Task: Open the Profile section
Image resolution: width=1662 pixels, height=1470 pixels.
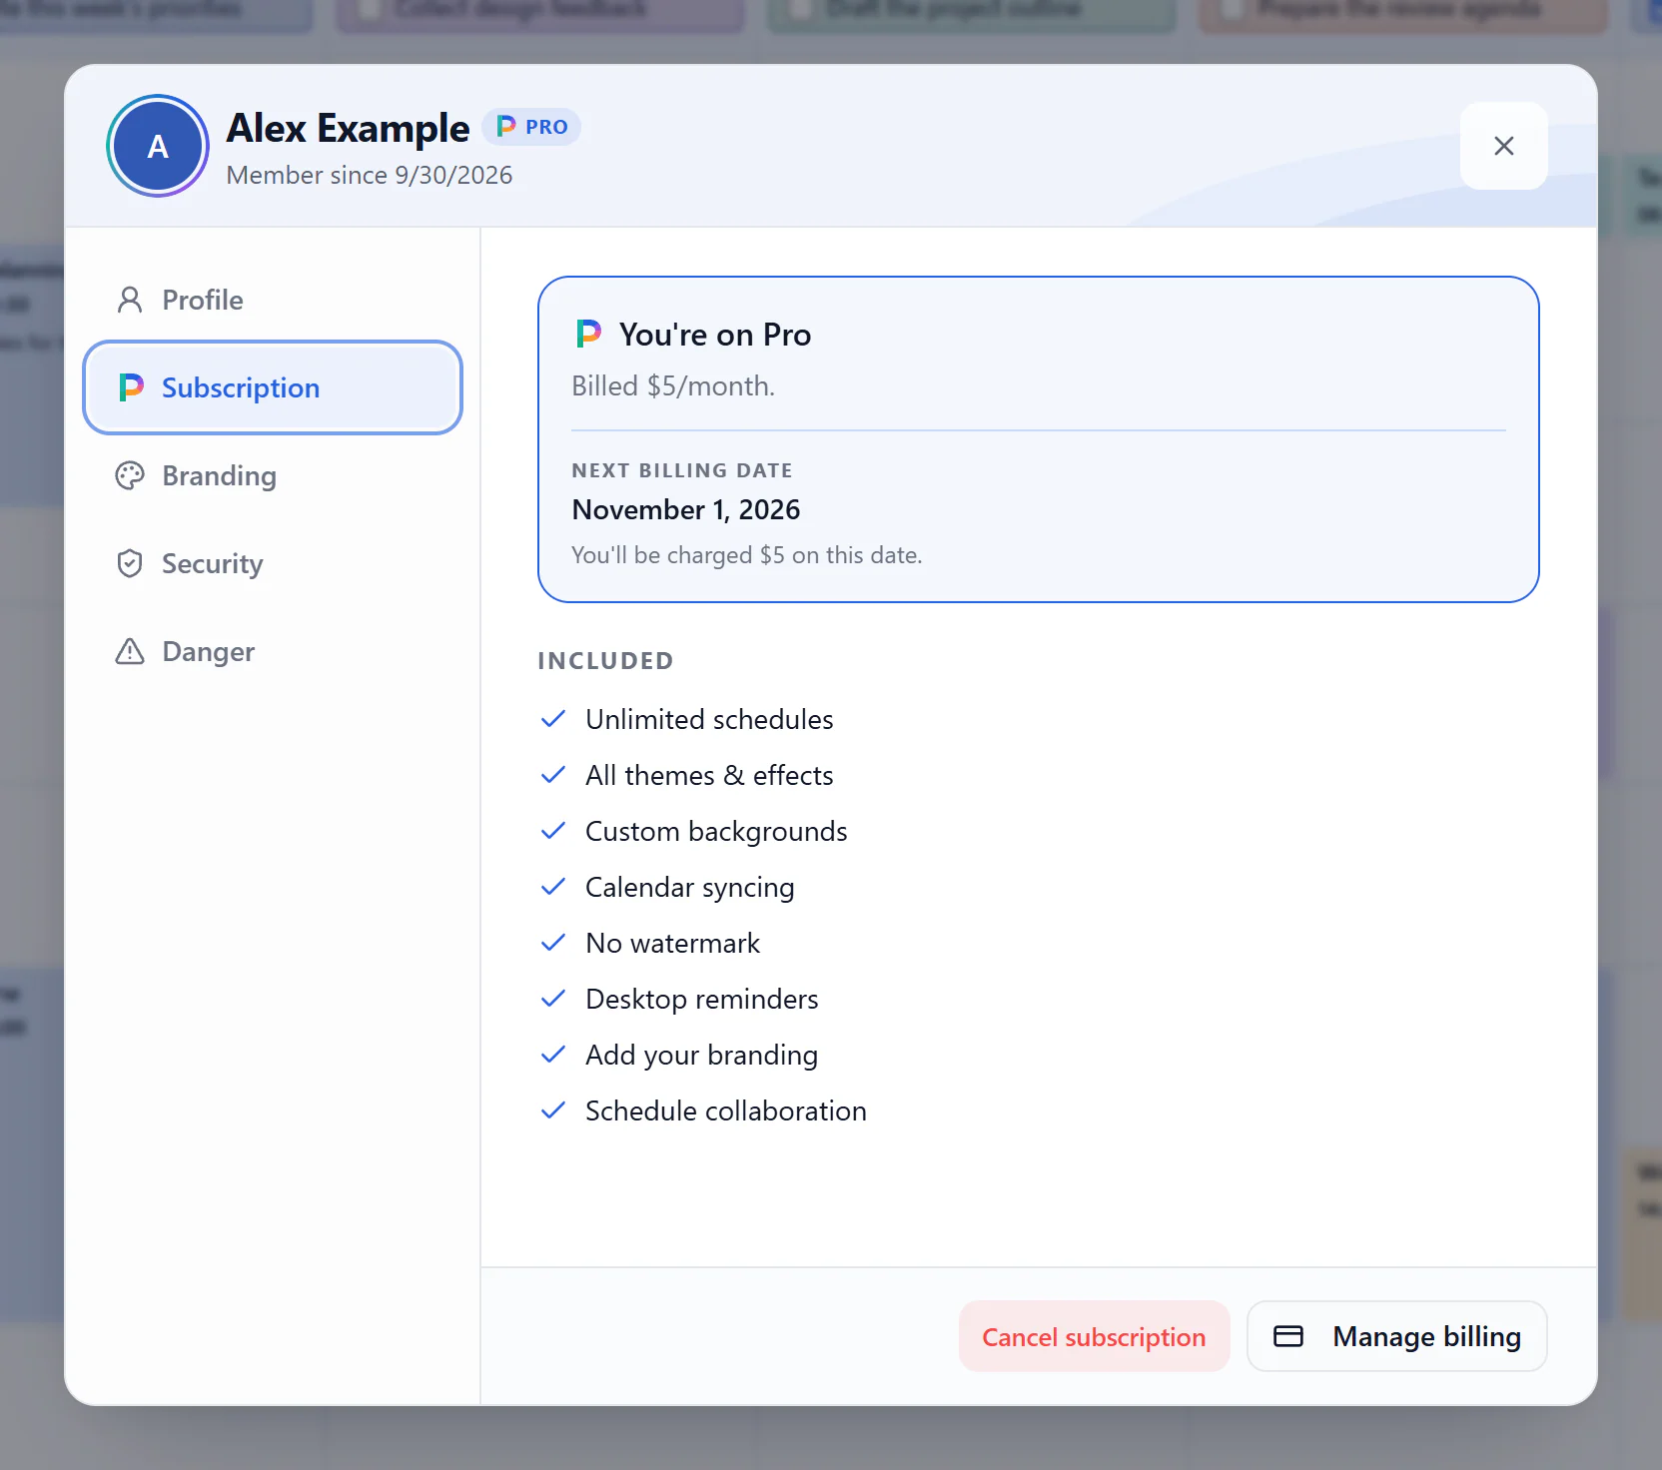Action: [x=273, y=300]
